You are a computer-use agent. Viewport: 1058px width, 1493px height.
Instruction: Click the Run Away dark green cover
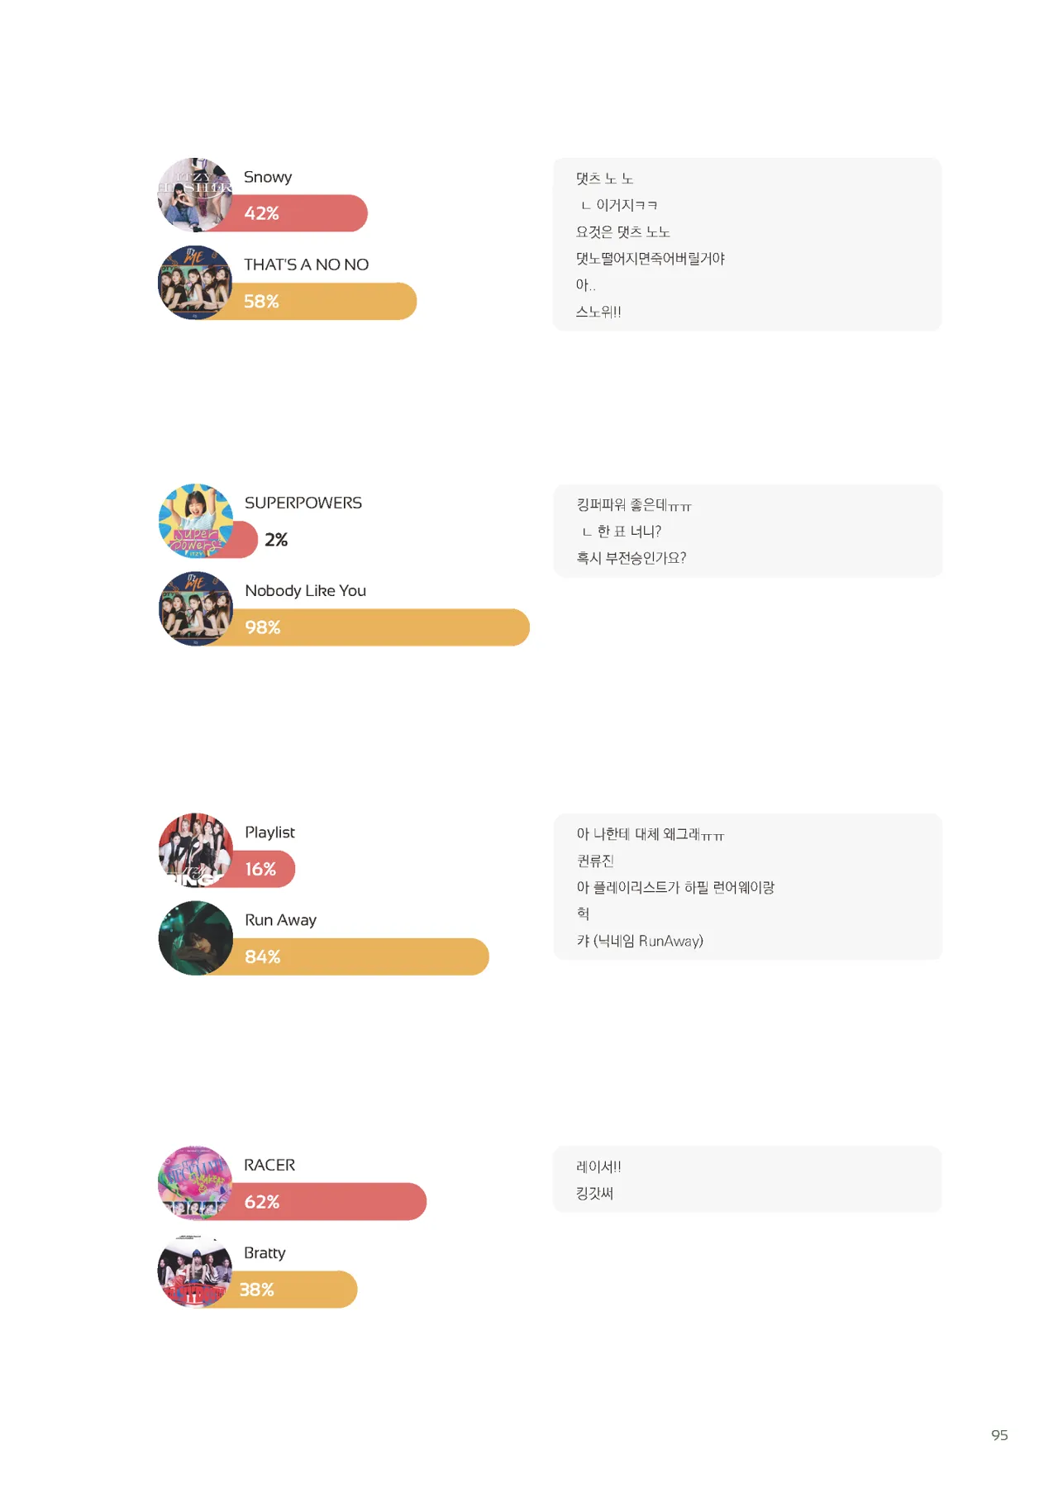pyautogui.click(x=196, y=938)
